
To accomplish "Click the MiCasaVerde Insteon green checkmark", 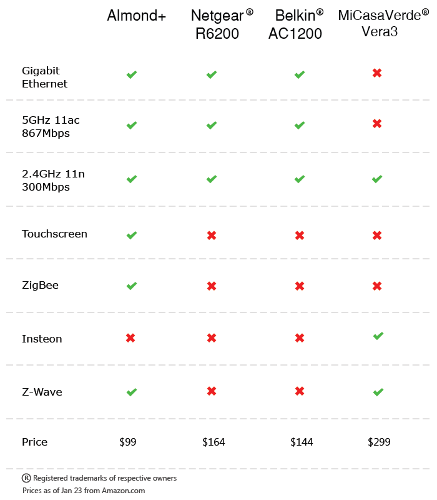I will point(378,336).
